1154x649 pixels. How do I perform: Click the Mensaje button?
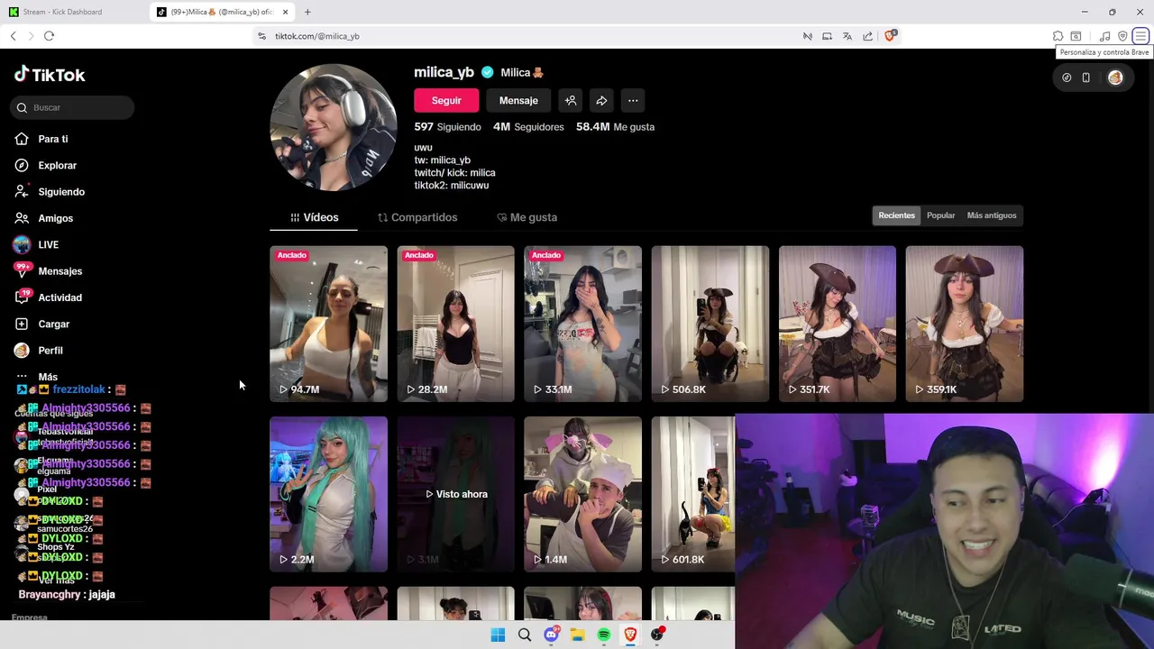(x=518, y=101)
